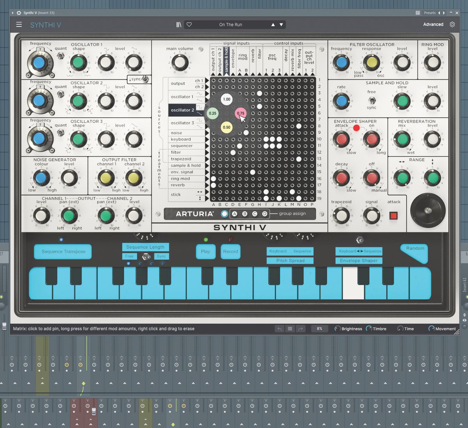Image resolution: width=468 pixels, height=428 pixels.
Task: Click trapezoid level knob
Action: [342, 215]
